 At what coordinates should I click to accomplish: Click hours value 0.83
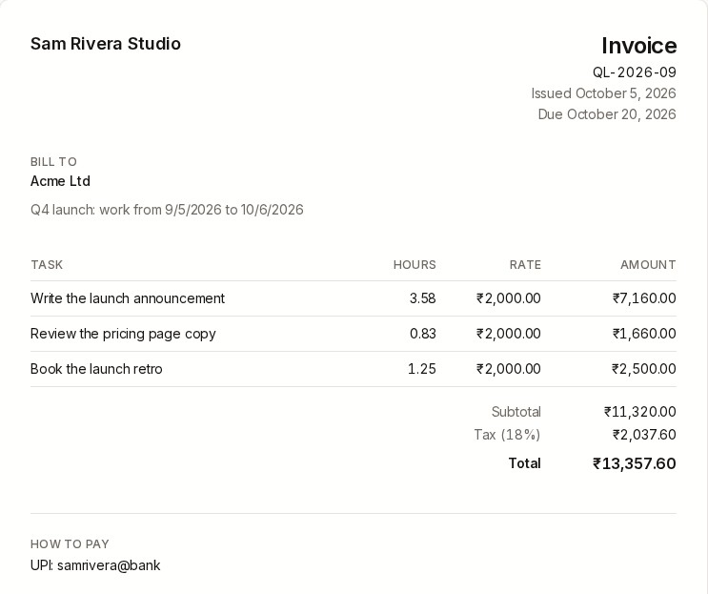pyautogui.click(x=423, y=334)
